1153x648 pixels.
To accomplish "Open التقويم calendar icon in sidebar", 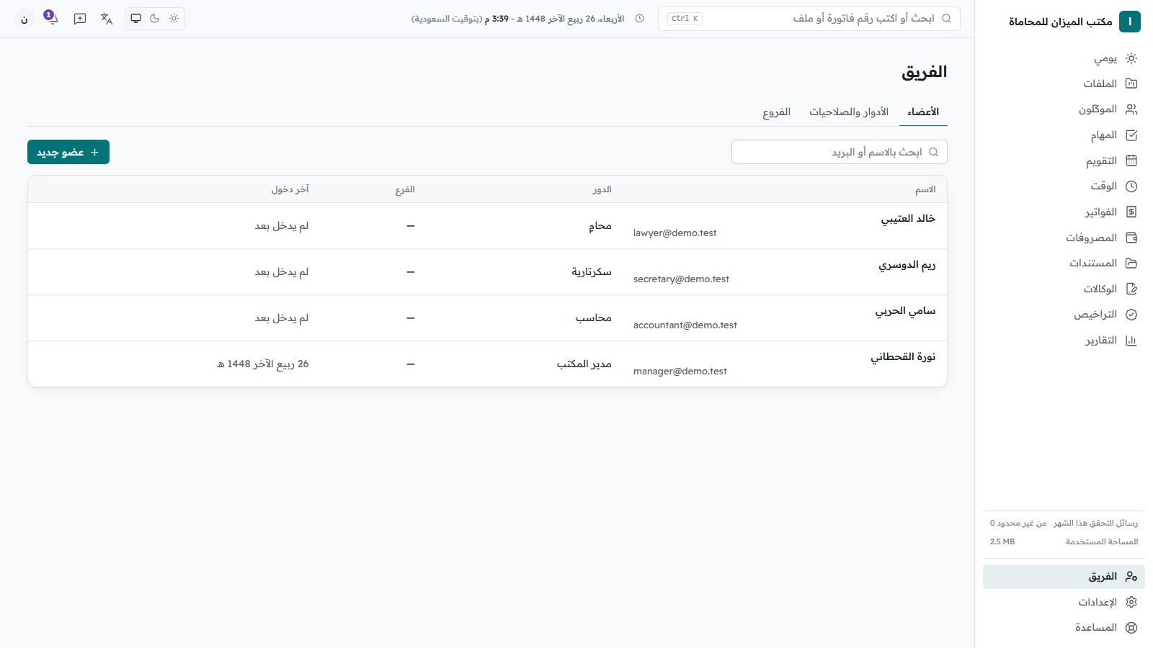I will point(1131,161).
